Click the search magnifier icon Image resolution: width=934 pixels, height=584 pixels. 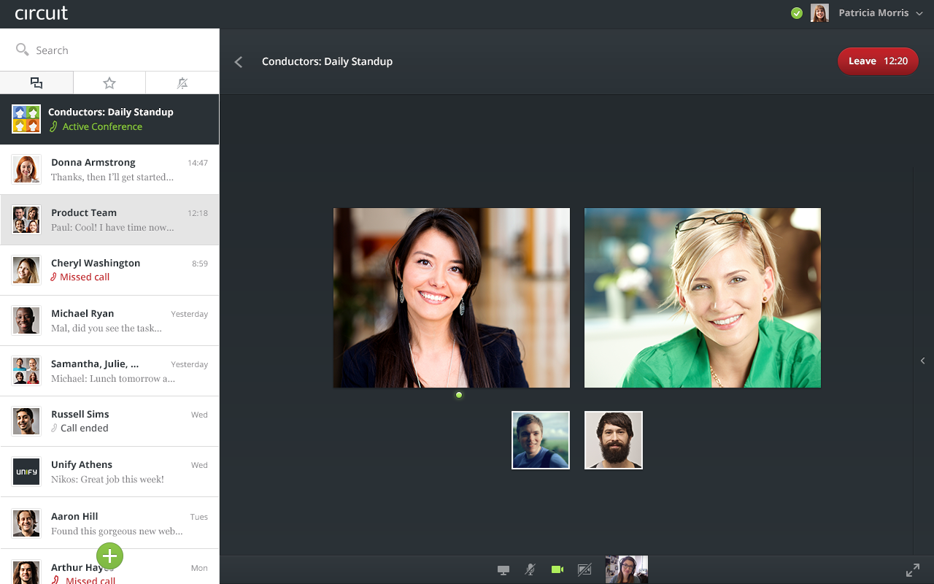tap(23, 50)
